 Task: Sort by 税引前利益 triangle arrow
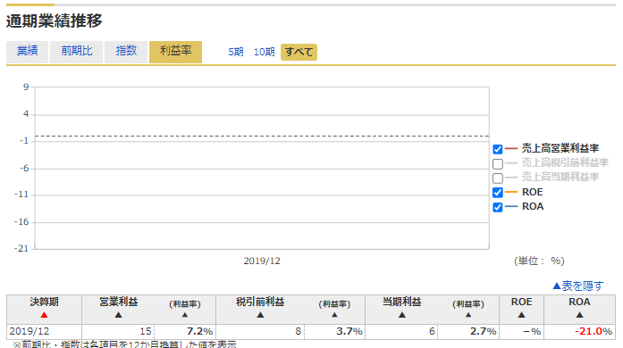(260, 315)
